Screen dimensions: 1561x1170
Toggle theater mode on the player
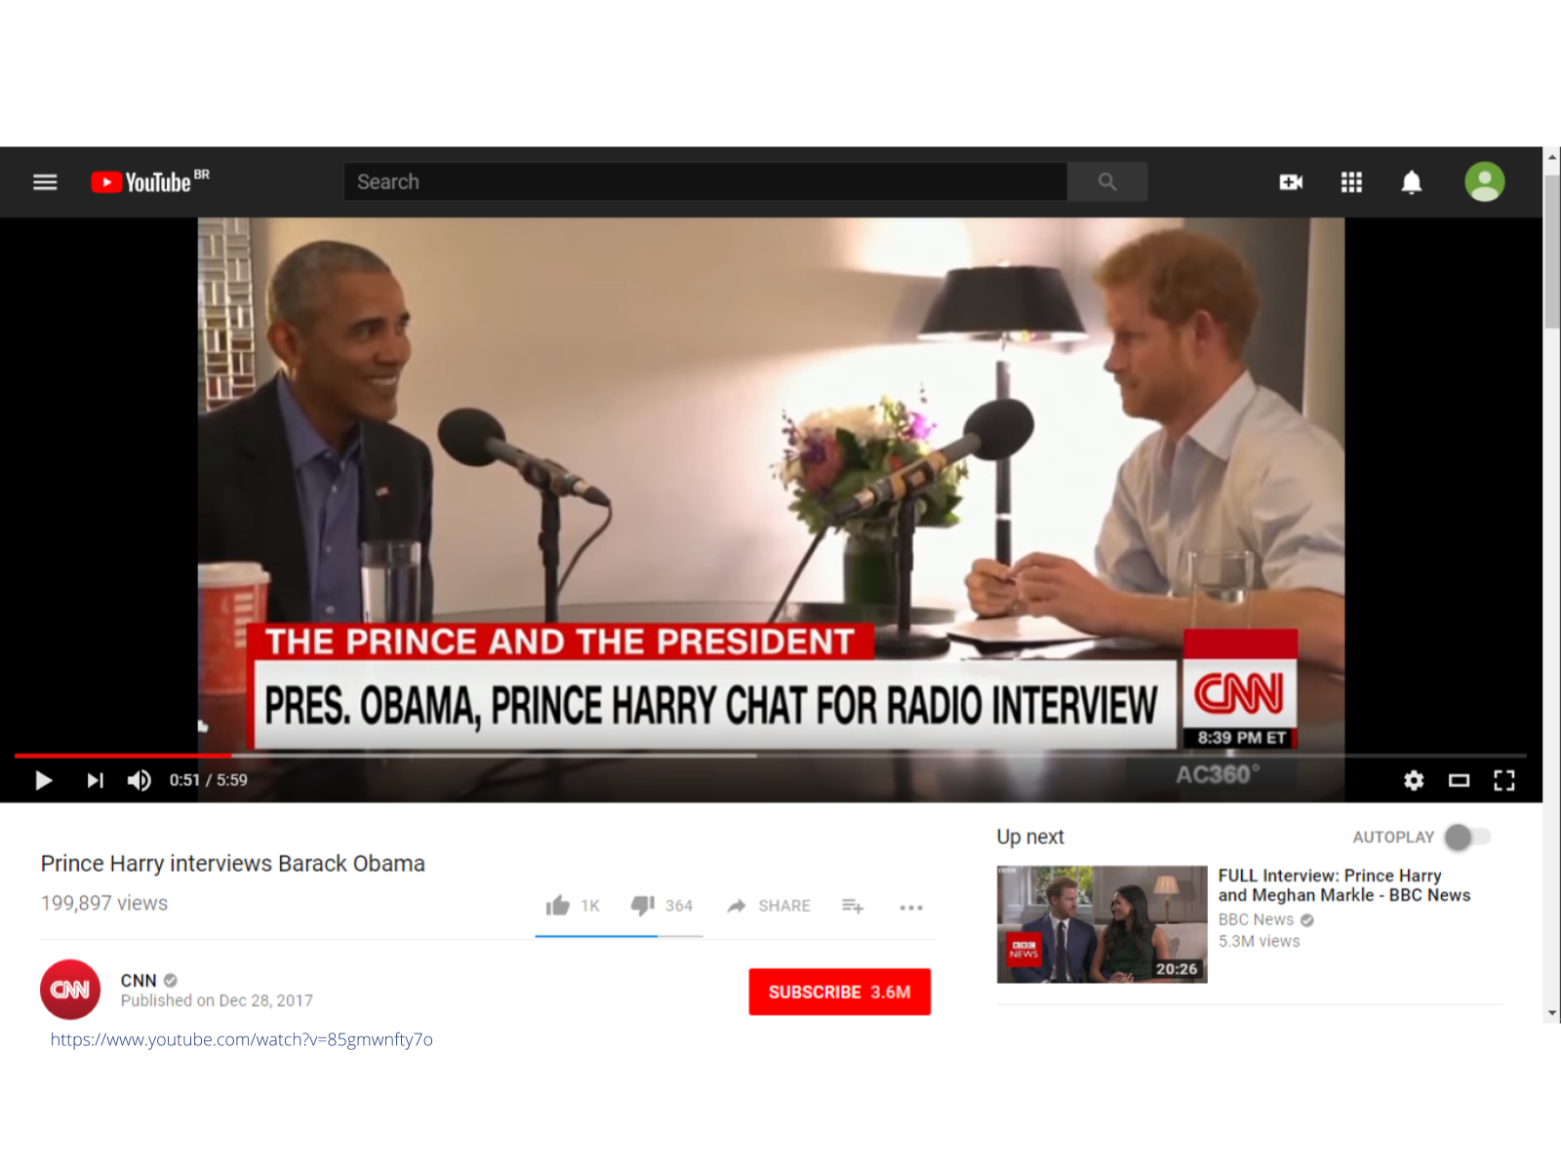point(1459,780)
